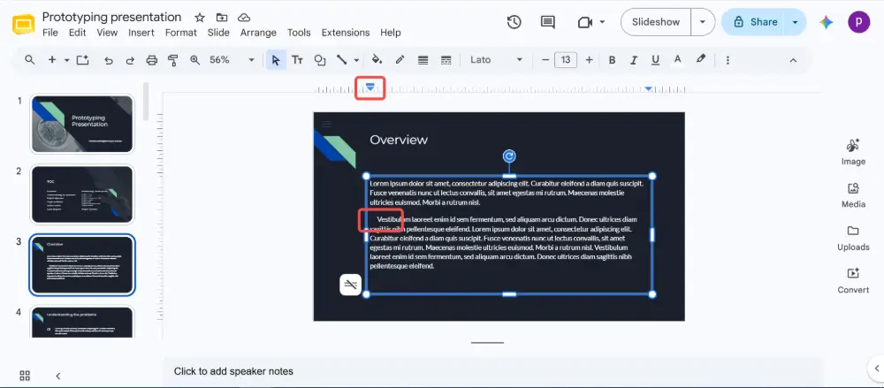Screen dimensions: 884x388
Task: Open border dash style options
Action: point(446,60)
